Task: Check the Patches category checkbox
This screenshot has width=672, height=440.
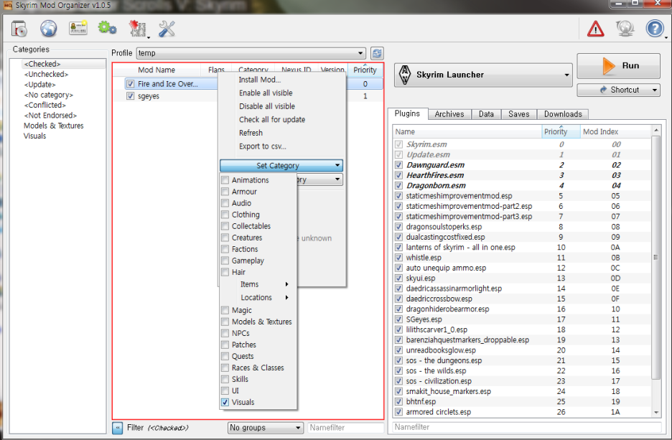Action: pyautogui.click(x=225, y=345)
